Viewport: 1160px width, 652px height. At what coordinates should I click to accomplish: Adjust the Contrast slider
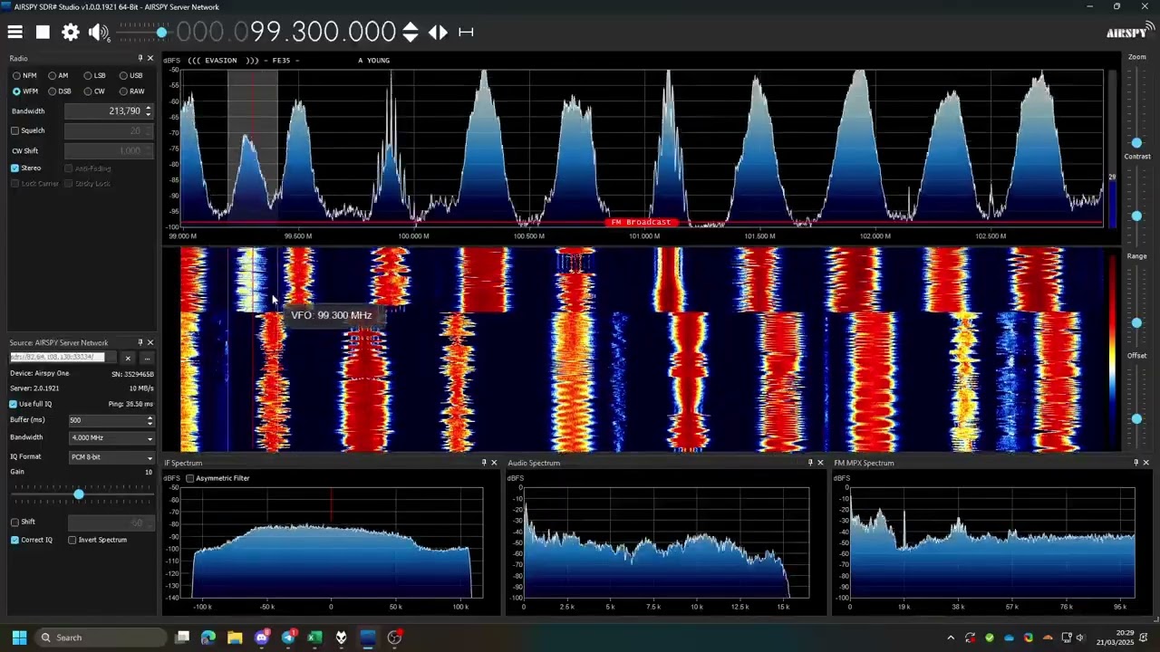pos(1136,216)
